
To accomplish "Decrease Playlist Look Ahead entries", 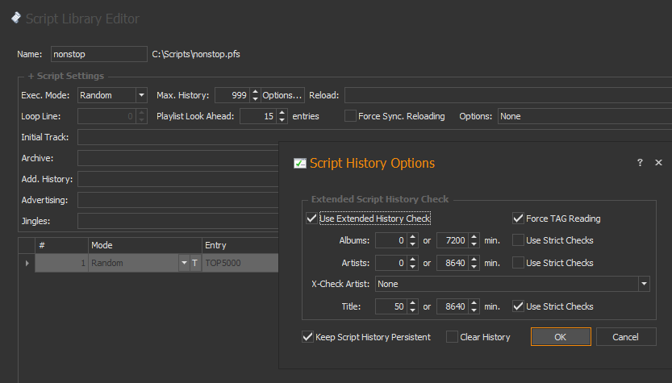I will coord(282,119).
